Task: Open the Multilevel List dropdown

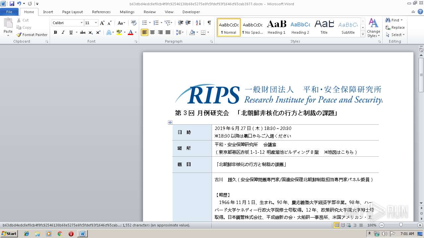Action: coord(169,23)
